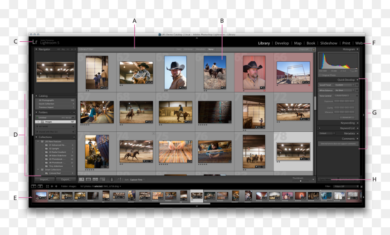Screen dimensions: 390x235
Task: Open the Saved Preset Custom dropdown
Action: click(344, 85)
